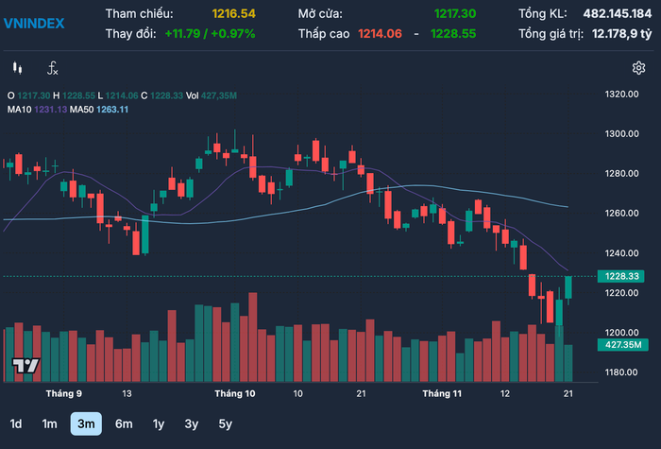Click the reference value 1216.54
661x449 pixels.
[233, 14]
